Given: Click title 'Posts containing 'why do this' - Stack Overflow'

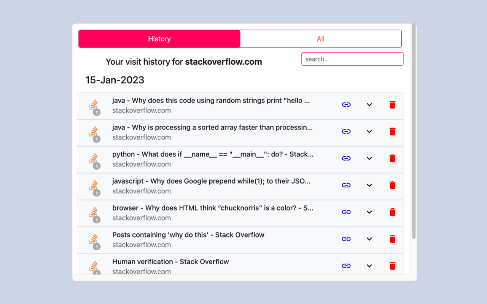Looking at the screenshot, I should point(188,235).
